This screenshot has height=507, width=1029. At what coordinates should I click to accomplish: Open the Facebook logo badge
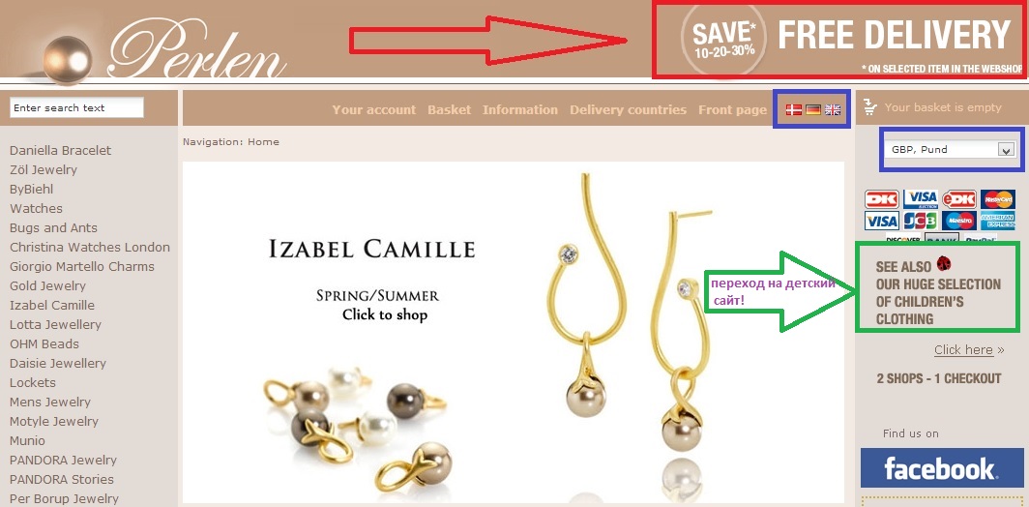click(942, 467)
